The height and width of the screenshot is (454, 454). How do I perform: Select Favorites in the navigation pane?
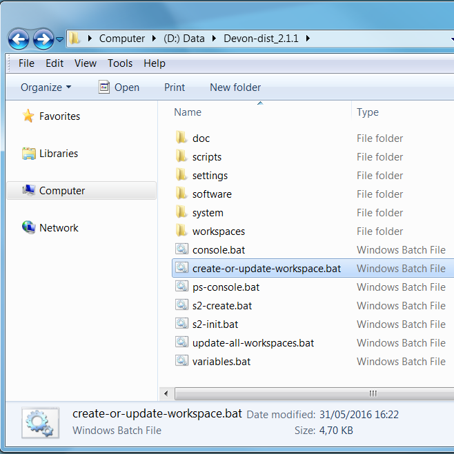pos(59,116)
